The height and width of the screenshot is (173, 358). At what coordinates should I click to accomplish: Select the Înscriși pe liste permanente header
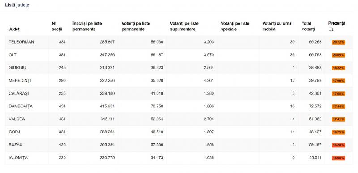coord(87,26)
